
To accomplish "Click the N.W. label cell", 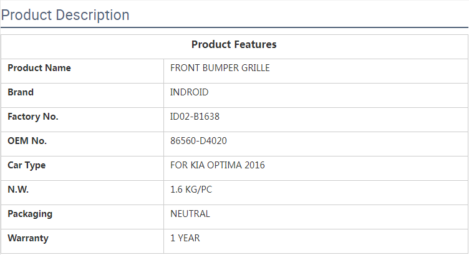I will point(18,190).
